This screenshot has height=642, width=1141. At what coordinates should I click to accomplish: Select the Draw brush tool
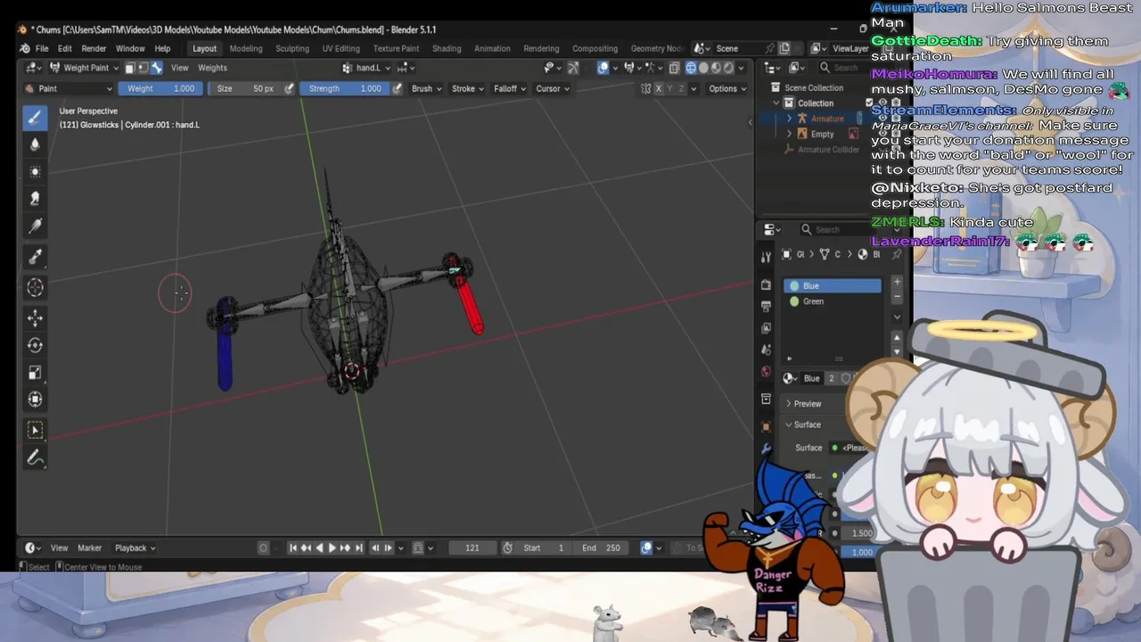(x=36, y=117)
